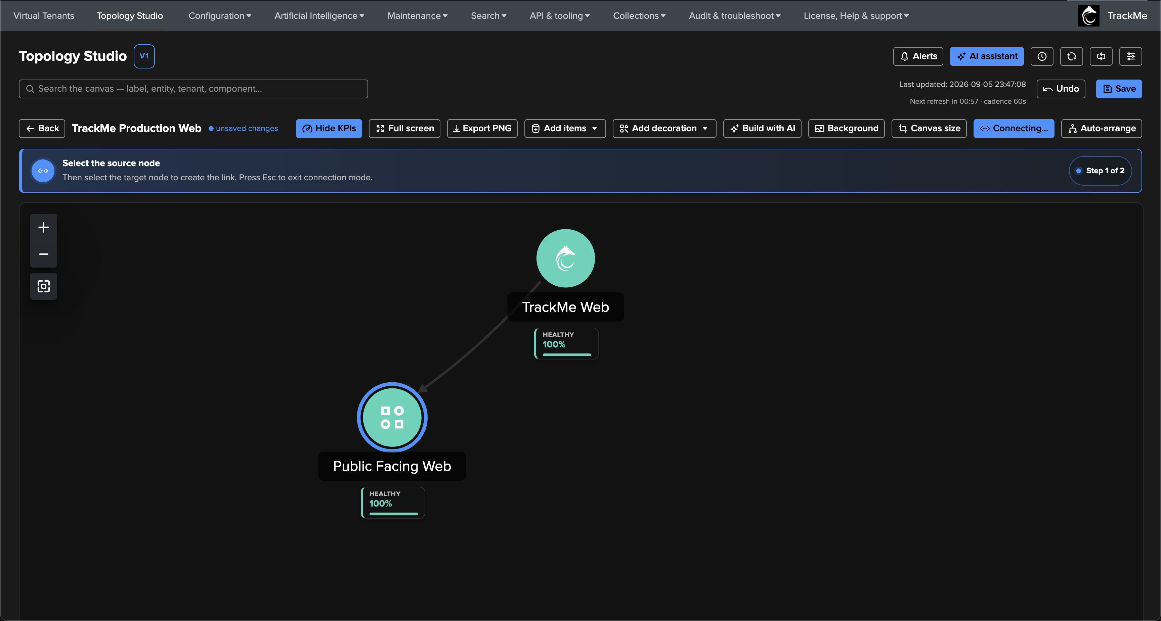Image resolution: width=1161 pixels, height=621 pixels.
Task: Toggle Full screen mode
Action: click(404, 128)
